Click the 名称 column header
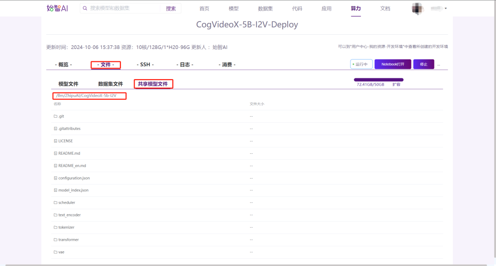This screenshot has height=266, width=496. tap(57, 104)
